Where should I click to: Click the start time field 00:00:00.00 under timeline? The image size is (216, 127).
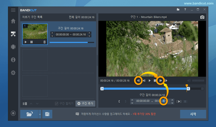coord(143,101)
